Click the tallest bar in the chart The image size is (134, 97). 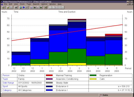(x=77, y=42)
